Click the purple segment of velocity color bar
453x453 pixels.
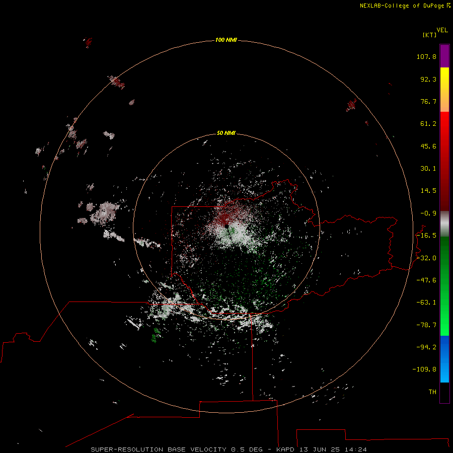[444, 56]
